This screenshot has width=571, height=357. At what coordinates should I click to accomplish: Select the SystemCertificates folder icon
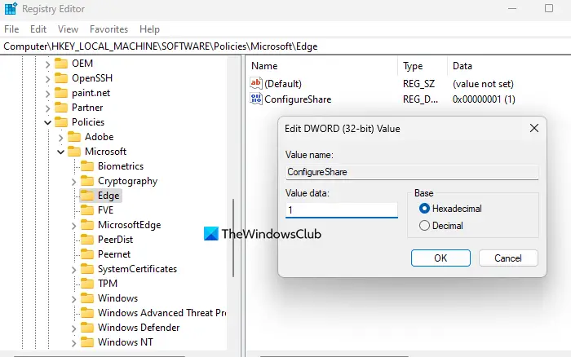click(x=87, y=269)
